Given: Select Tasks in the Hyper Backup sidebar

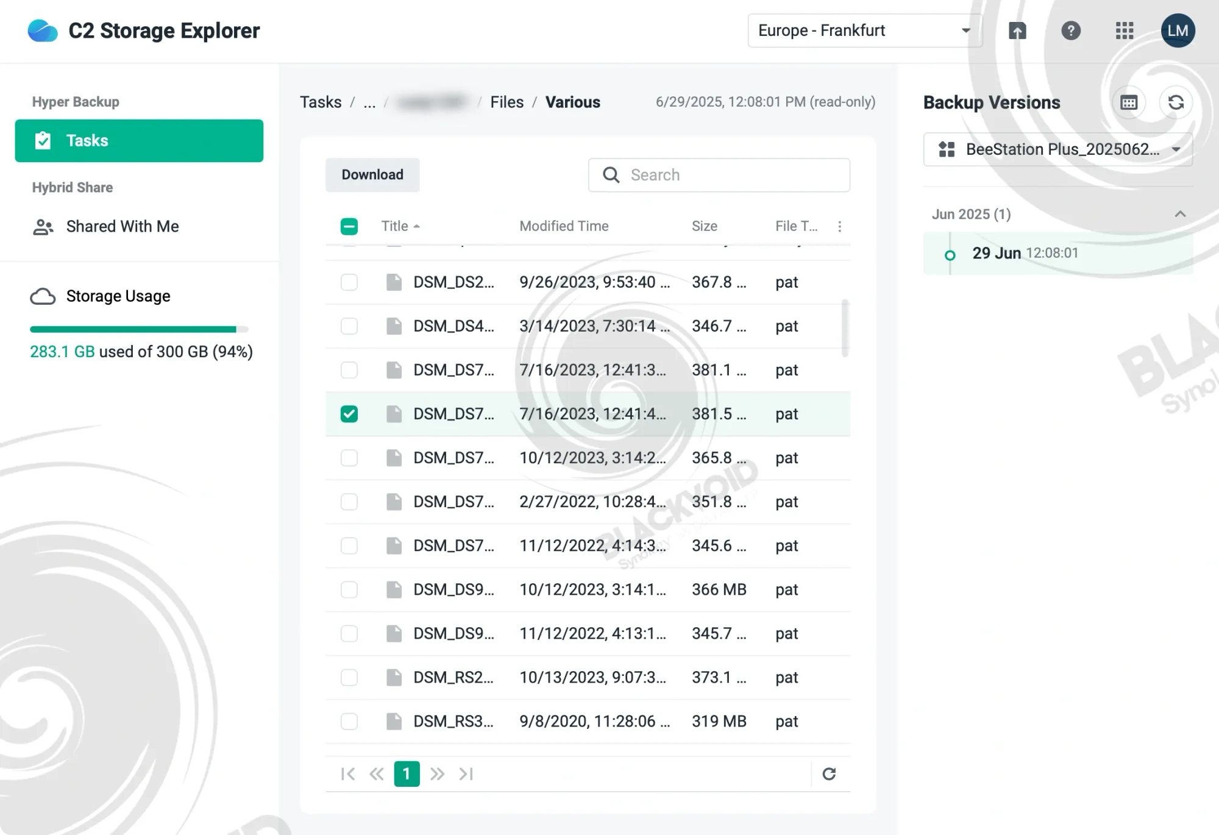Looking at the screenshot, I should click(x=139, y=141).
